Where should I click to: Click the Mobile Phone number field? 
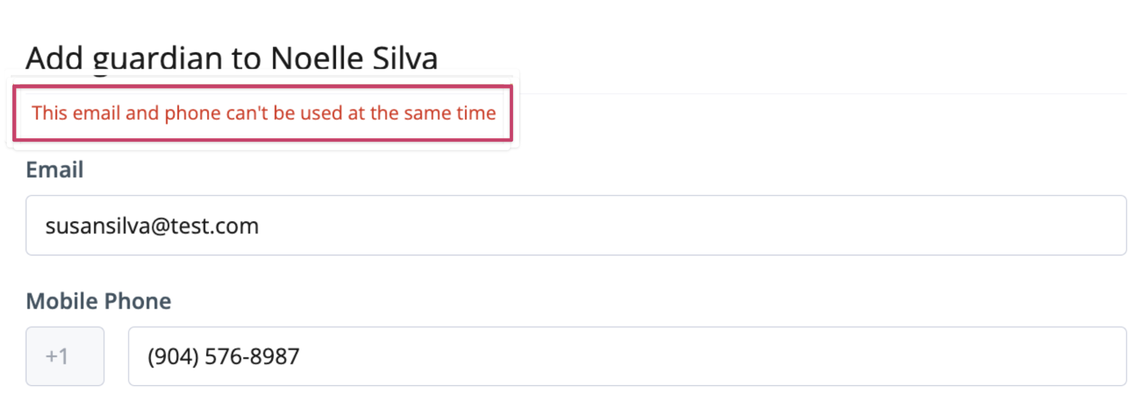tap(626, 356)
